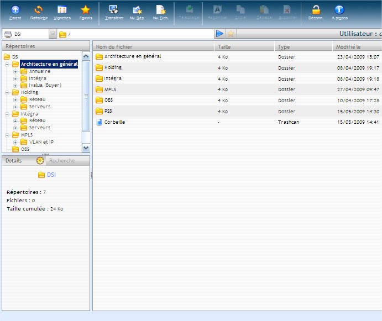This screenshot has width=382, height=321.
Task: Create new file with Nv. Fich. icon
Action: click(160, 10)
